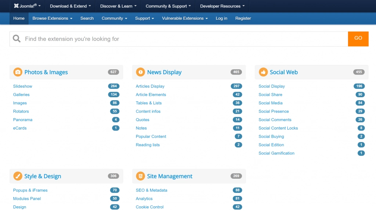376x211 pixels.
Task: Click the Joomla! logo in top bar
Action: click(x=27, y=6)
